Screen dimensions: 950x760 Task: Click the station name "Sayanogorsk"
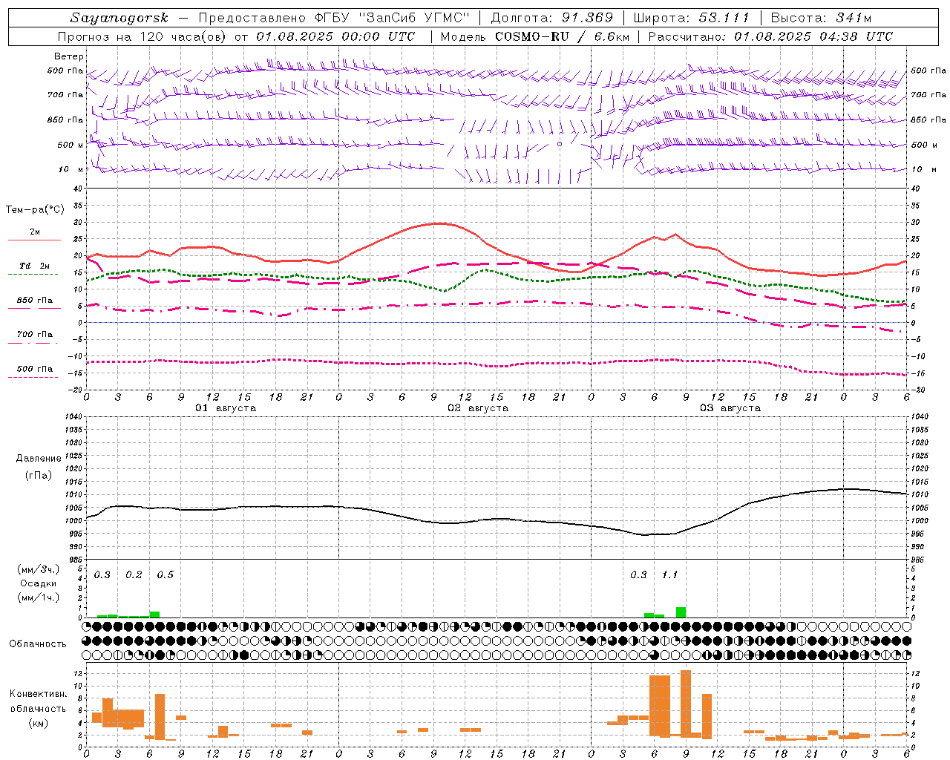click(119, 18)
